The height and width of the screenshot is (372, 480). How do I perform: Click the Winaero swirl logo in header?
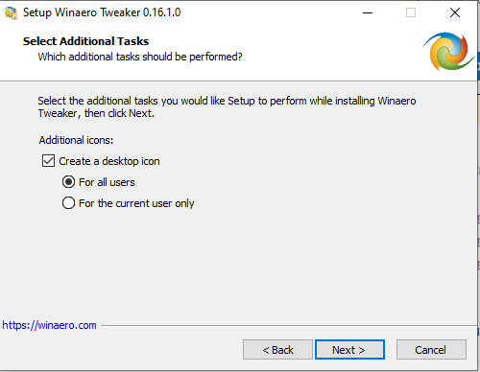(x=448, y=51)
